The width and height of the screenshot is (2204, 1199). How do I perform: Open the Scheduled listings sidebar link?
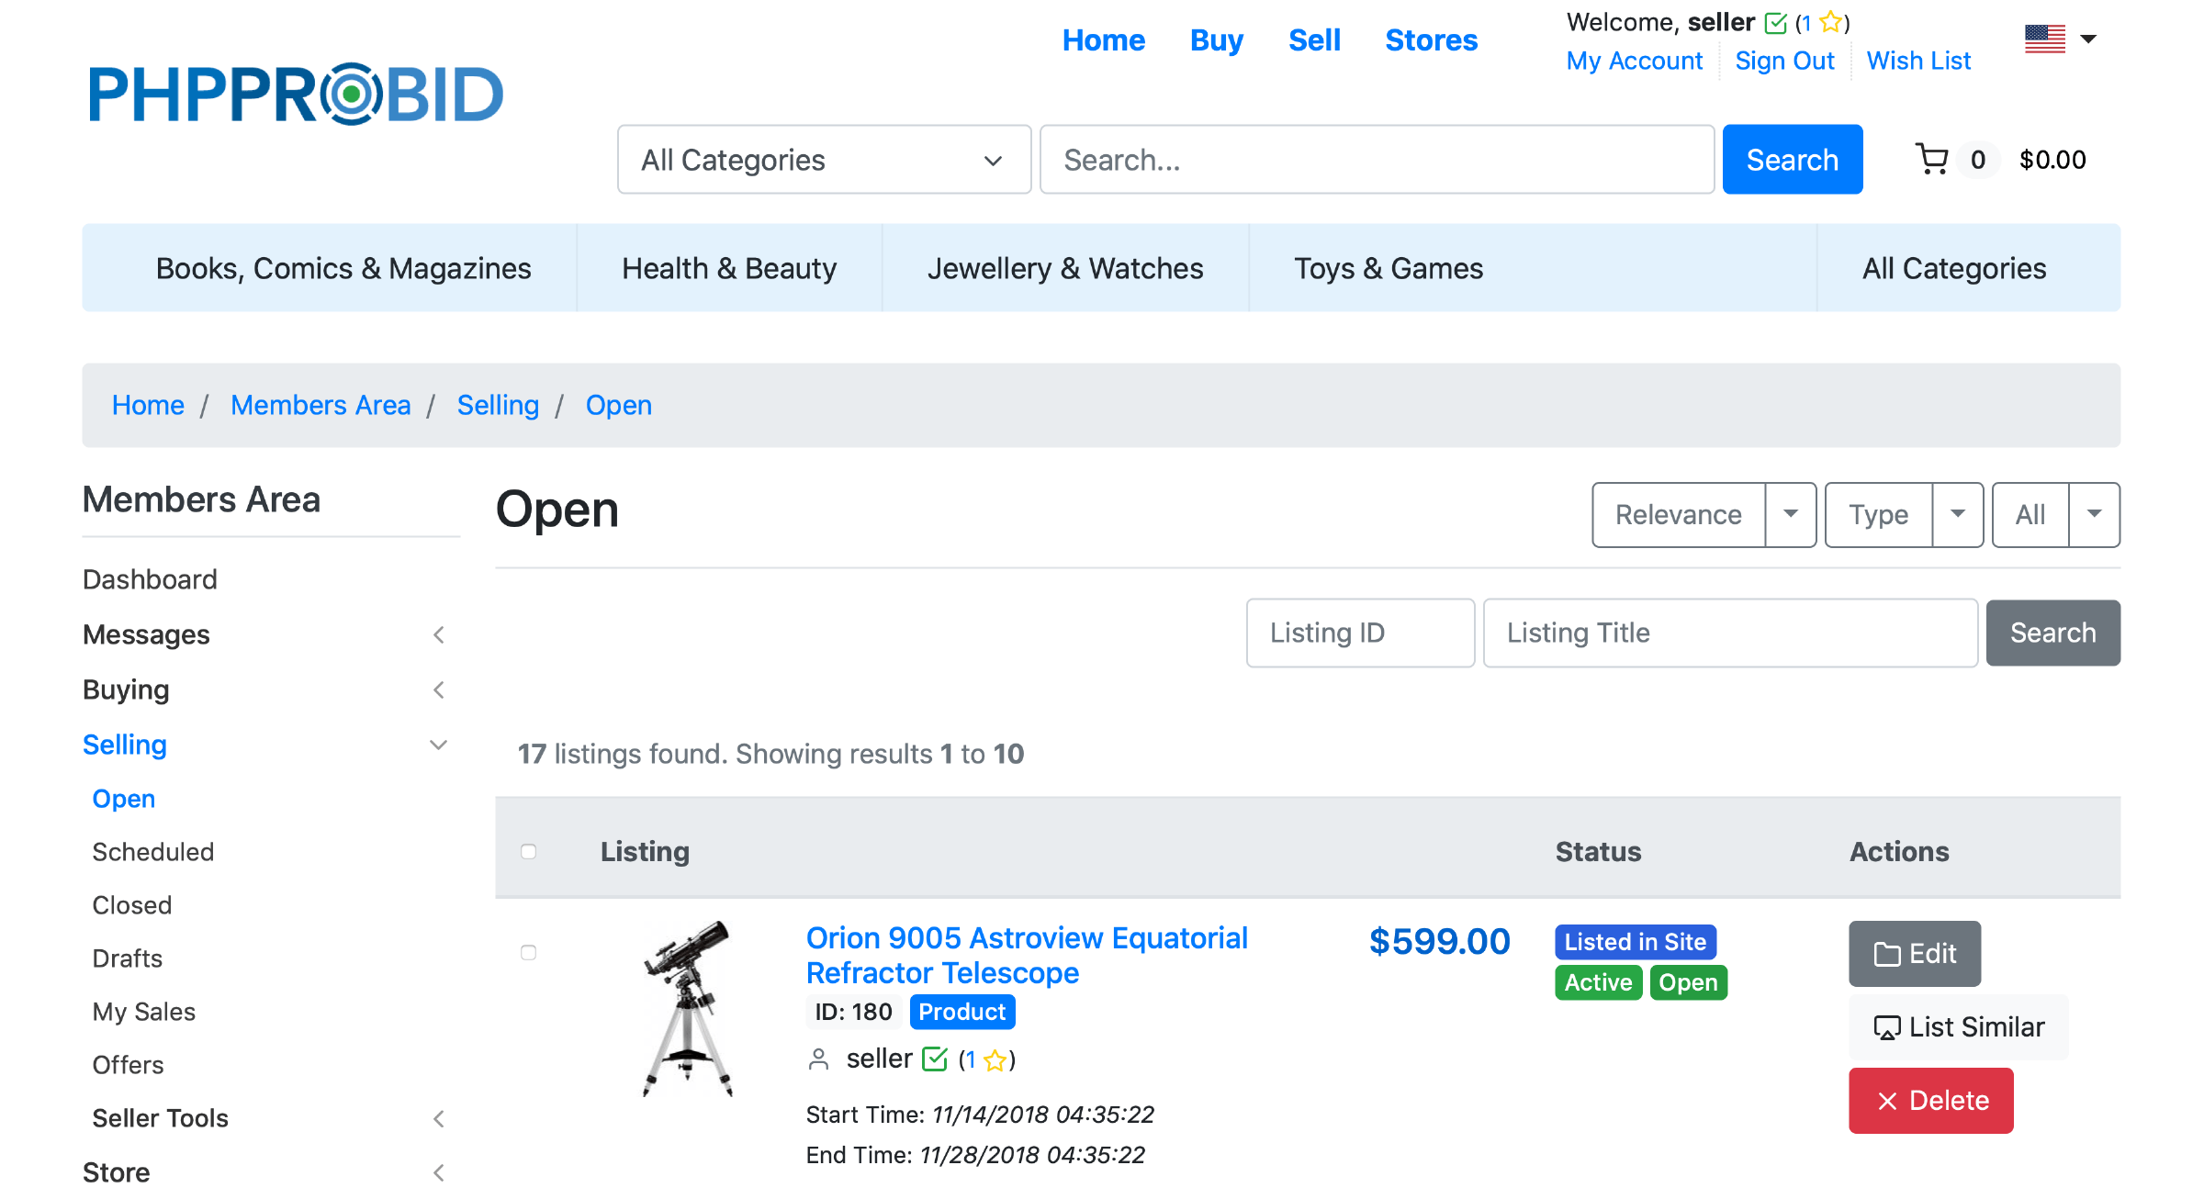point(152,852)
